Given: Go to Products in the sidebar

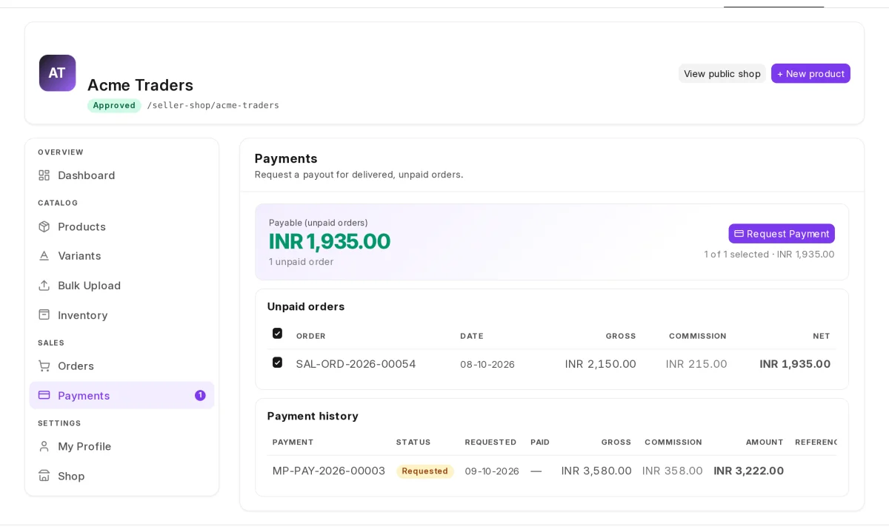Looking at the screenshot, I should pos(122,226).
